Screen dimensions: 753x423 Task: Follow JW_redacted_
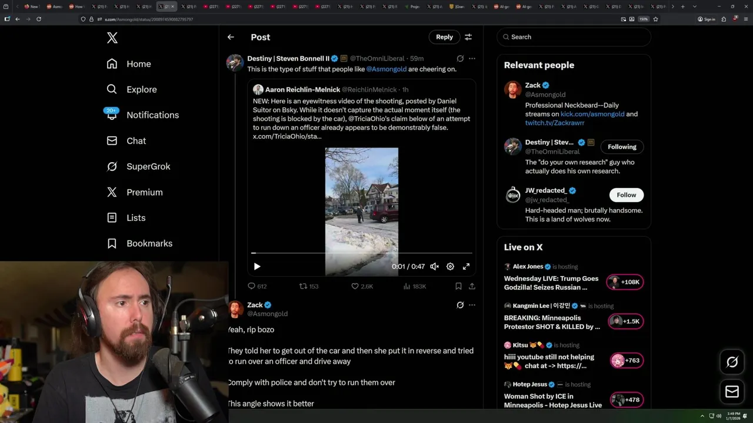click(626, 195)
